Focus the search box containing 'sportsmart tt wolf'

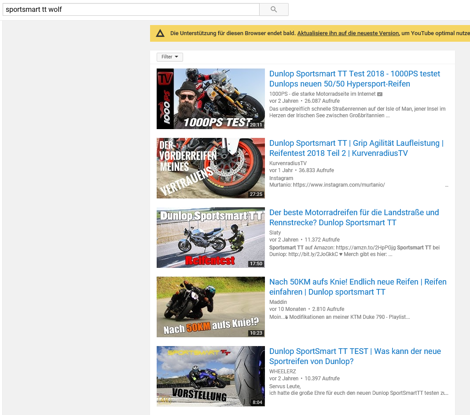point(131,9)
